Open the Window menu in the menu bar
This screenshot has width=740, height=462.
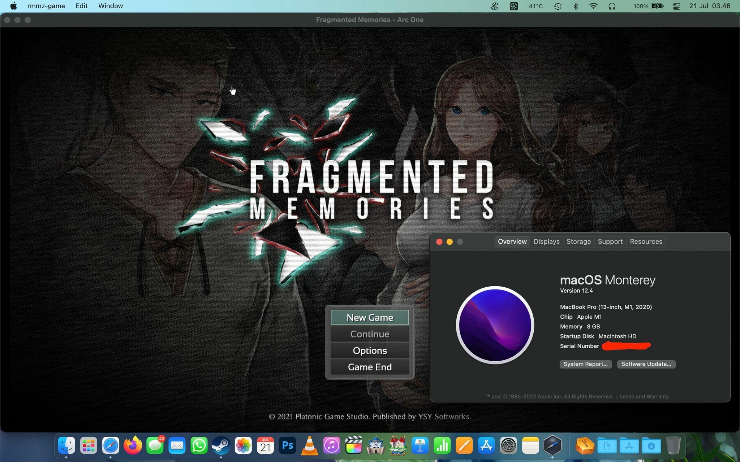[x=111, y=6]
